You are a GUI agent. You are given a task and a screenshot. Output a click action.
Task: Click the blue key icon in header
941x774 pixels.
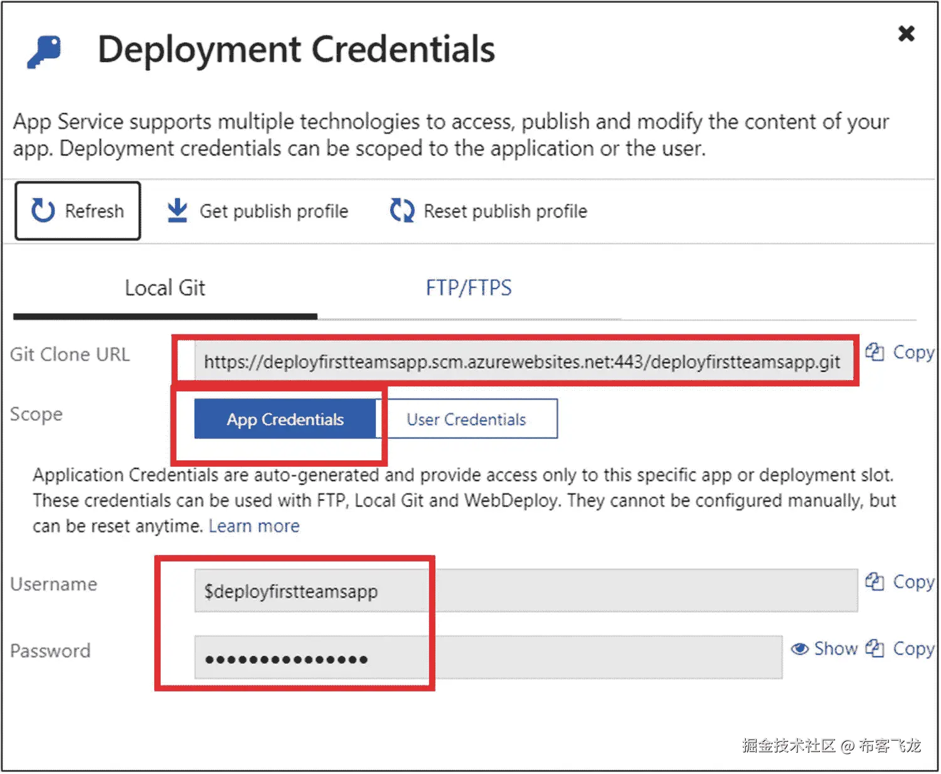point(45,51)
